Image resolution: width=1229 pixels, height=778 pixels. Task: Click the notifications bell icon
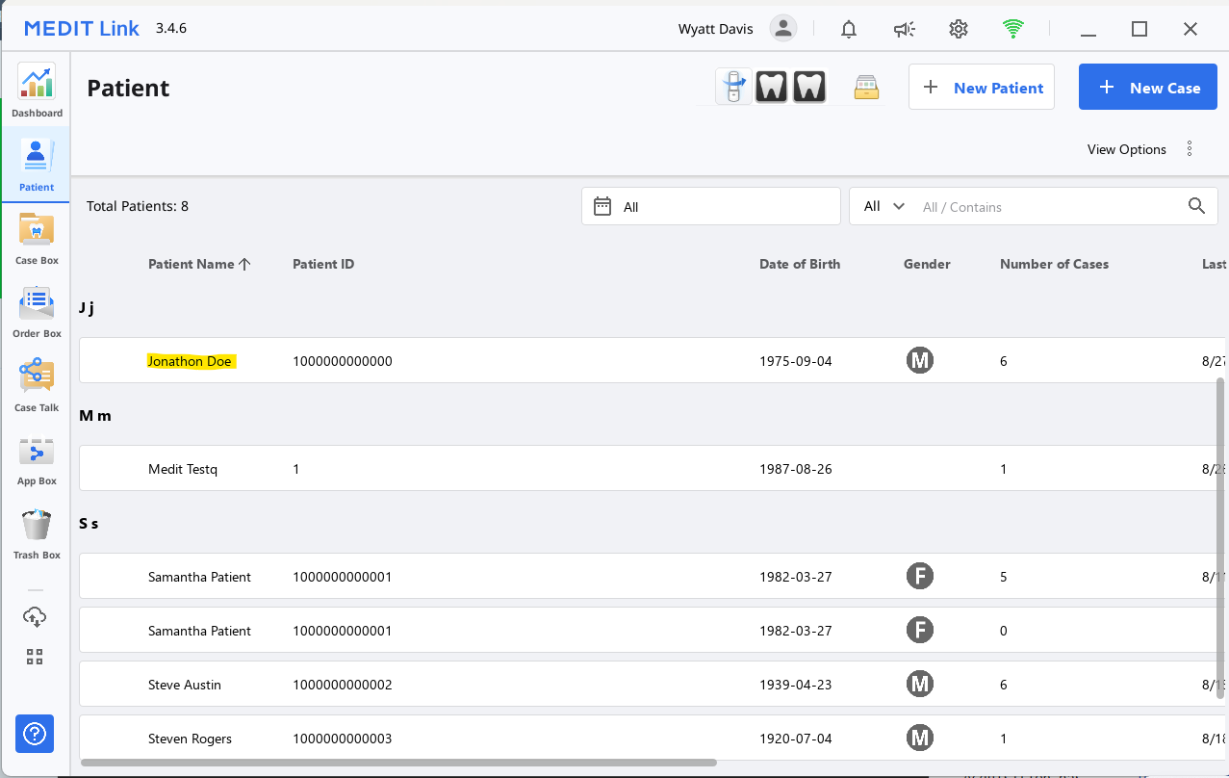click(848, 29)
